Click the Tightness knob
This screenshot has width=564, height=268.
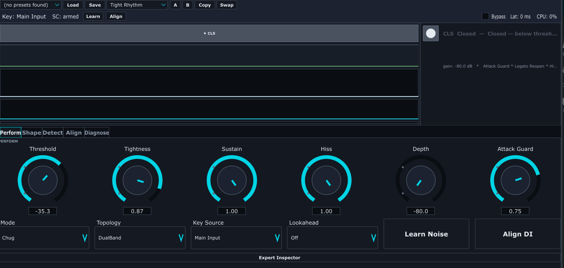(137, 180)
